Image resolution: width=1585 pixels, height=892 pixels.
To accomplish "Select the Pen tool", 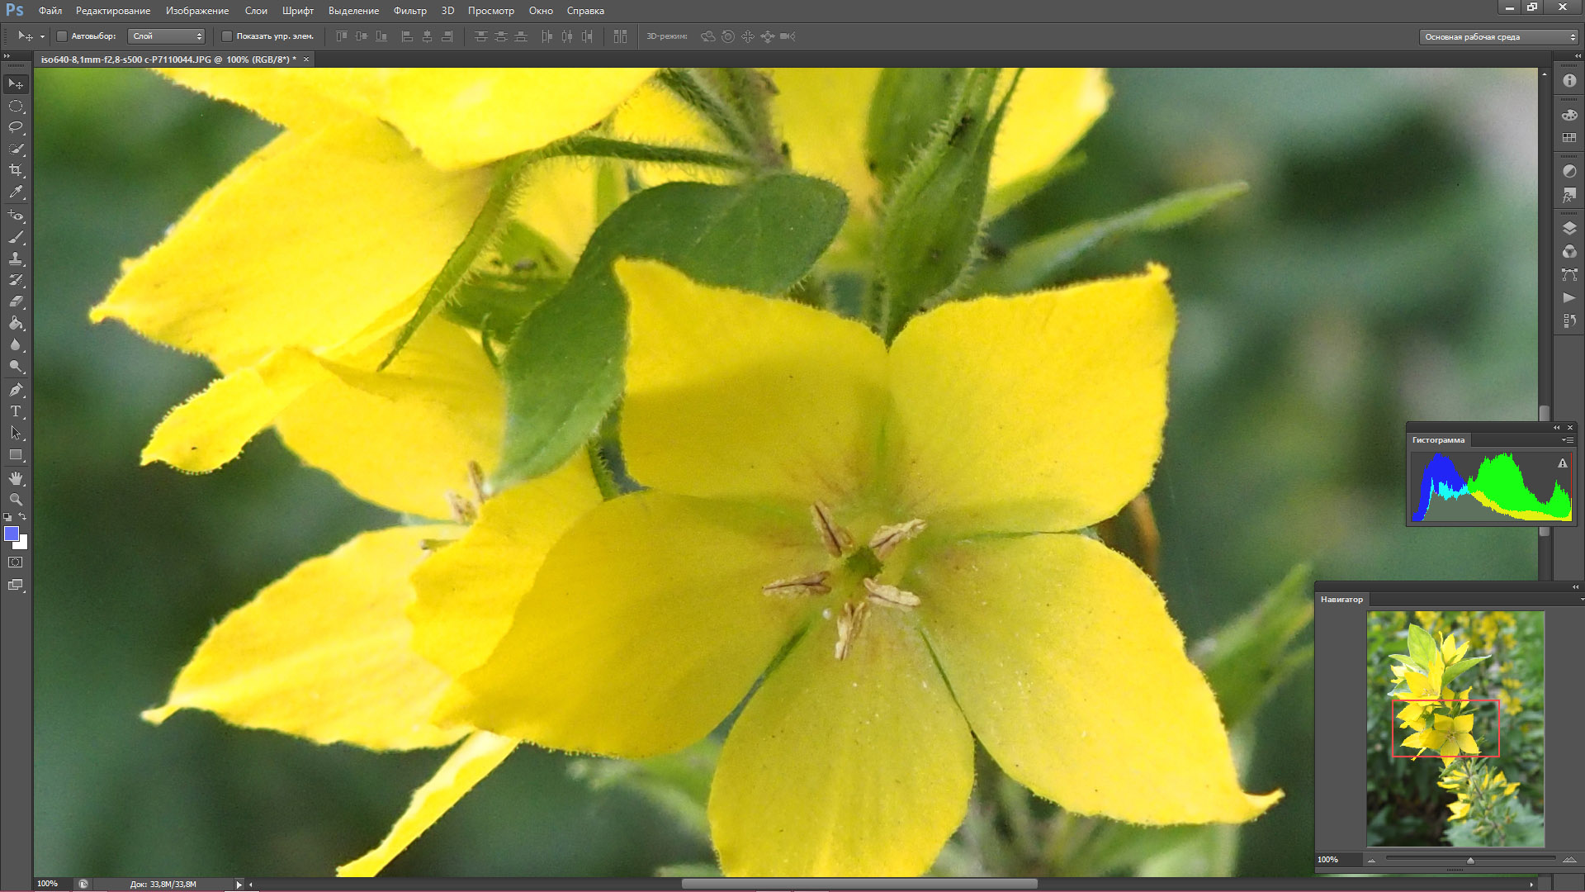I will tap(16, 390).
